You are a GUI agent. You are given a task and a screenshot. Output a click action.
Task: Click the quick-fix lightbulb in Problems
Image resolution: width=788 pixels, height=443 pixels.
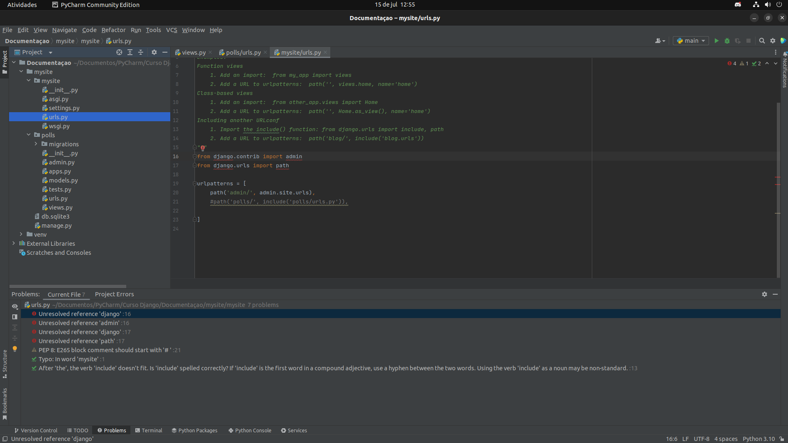click(15, 349)
